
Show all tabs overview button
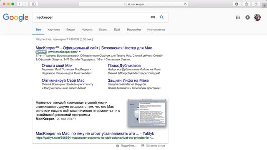point(256,4)
